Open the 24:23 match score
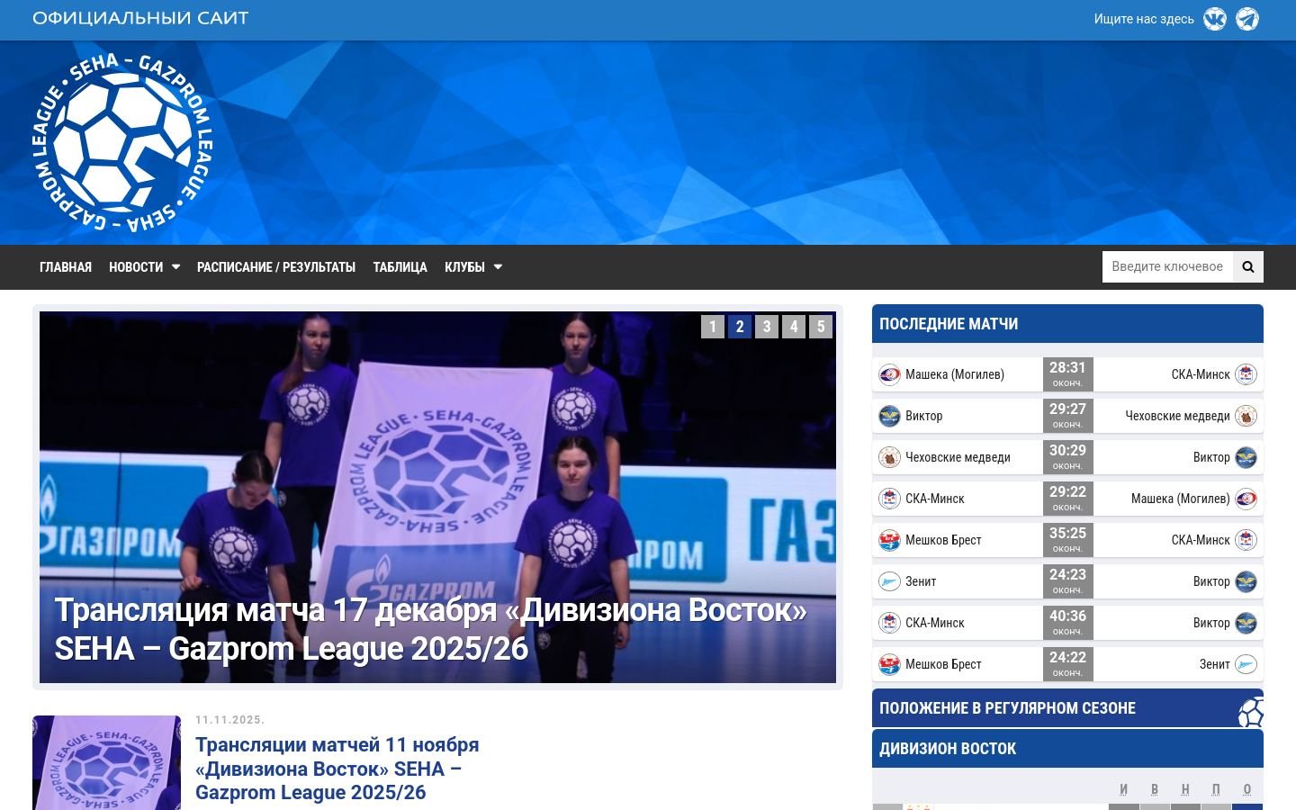The width and height of the screenshot is (1296, 810). click(x=1067, y=581)
